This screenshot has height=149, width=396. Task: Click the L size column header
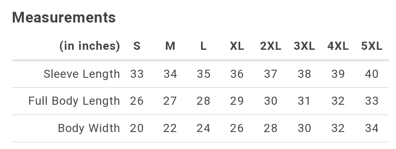204,46
